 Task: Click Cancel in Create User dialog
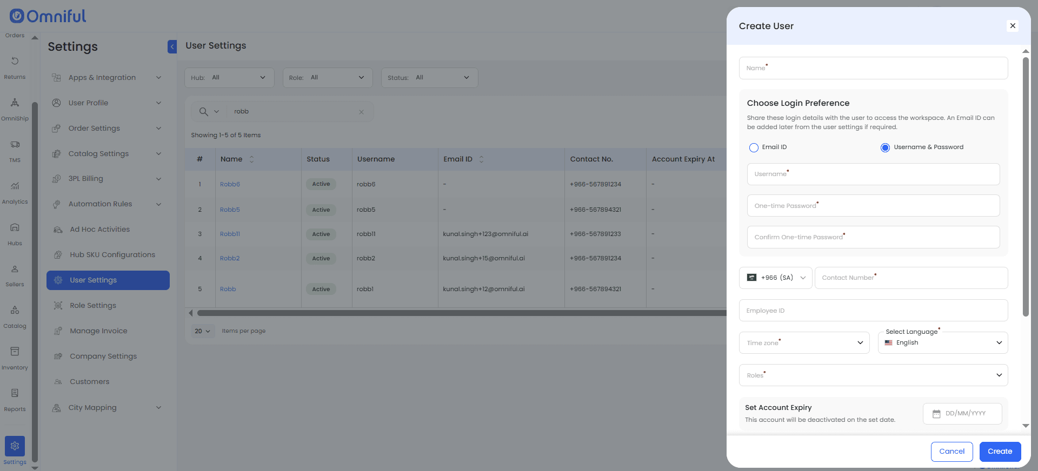click(951, 452)
